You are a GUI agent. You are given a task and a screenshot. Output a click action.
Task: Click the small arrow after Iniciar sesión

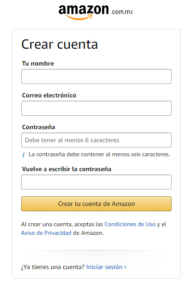[125, 267]
